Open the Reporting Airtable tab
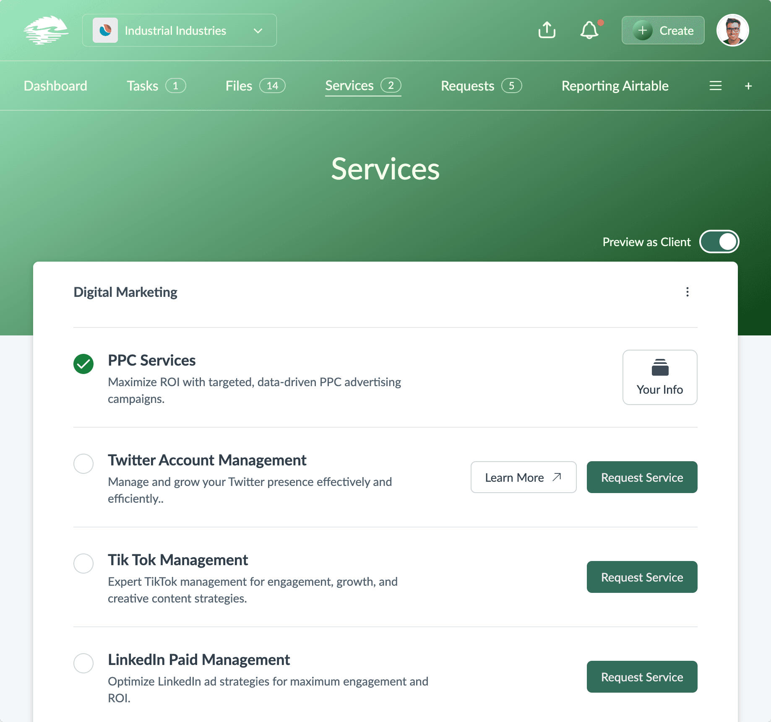Screen dimensions: 771x722 click(x=615, y=86)
